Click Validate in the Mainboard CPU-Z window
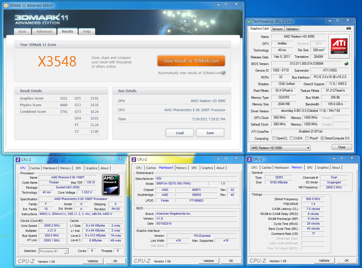The height and width of the screenshot is (268, 362). (x=209, y=261)
